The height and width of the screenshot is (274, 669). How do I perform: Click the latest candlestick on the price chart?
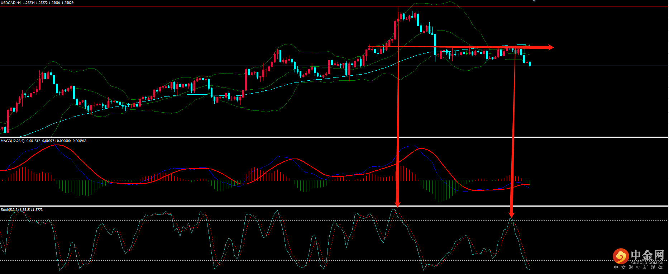(530, 63)
